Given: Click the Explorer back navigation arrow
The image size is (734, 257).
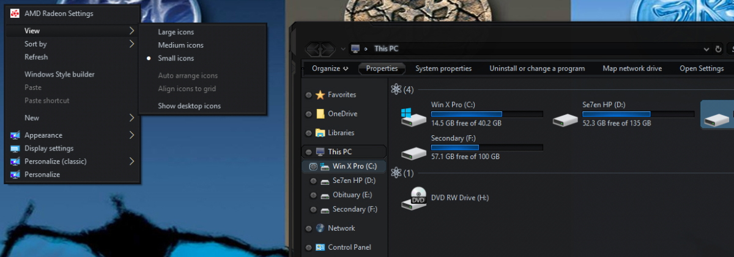Looking at the screenshot, I should (313, 49).
